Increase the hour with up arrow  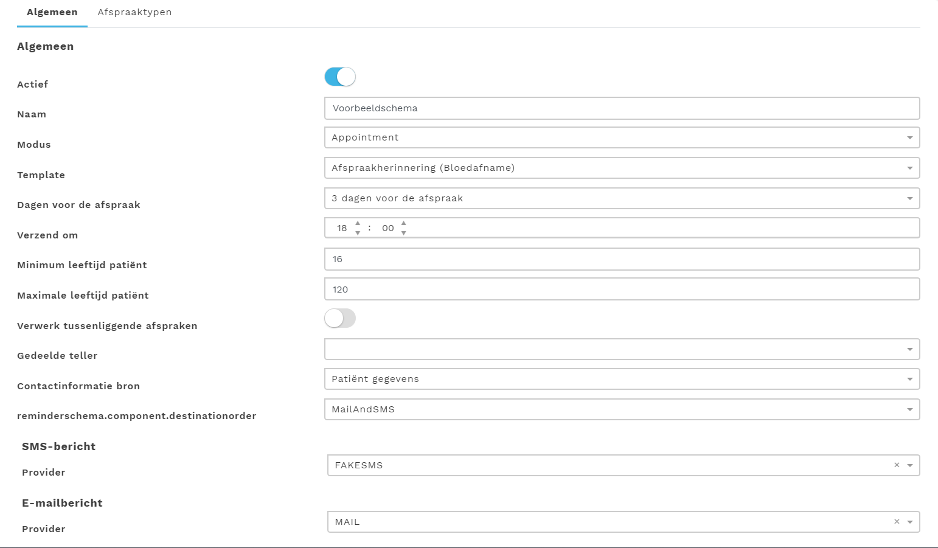(358, 223)
